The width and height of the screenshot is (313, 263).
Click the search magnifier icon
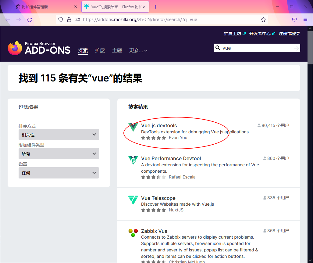[218, 48]
